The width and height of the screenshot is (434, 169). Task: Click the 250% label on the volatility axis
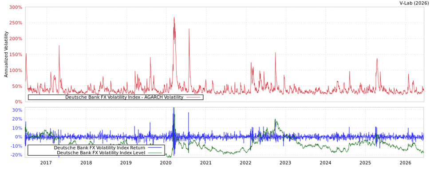pos(16,23)
